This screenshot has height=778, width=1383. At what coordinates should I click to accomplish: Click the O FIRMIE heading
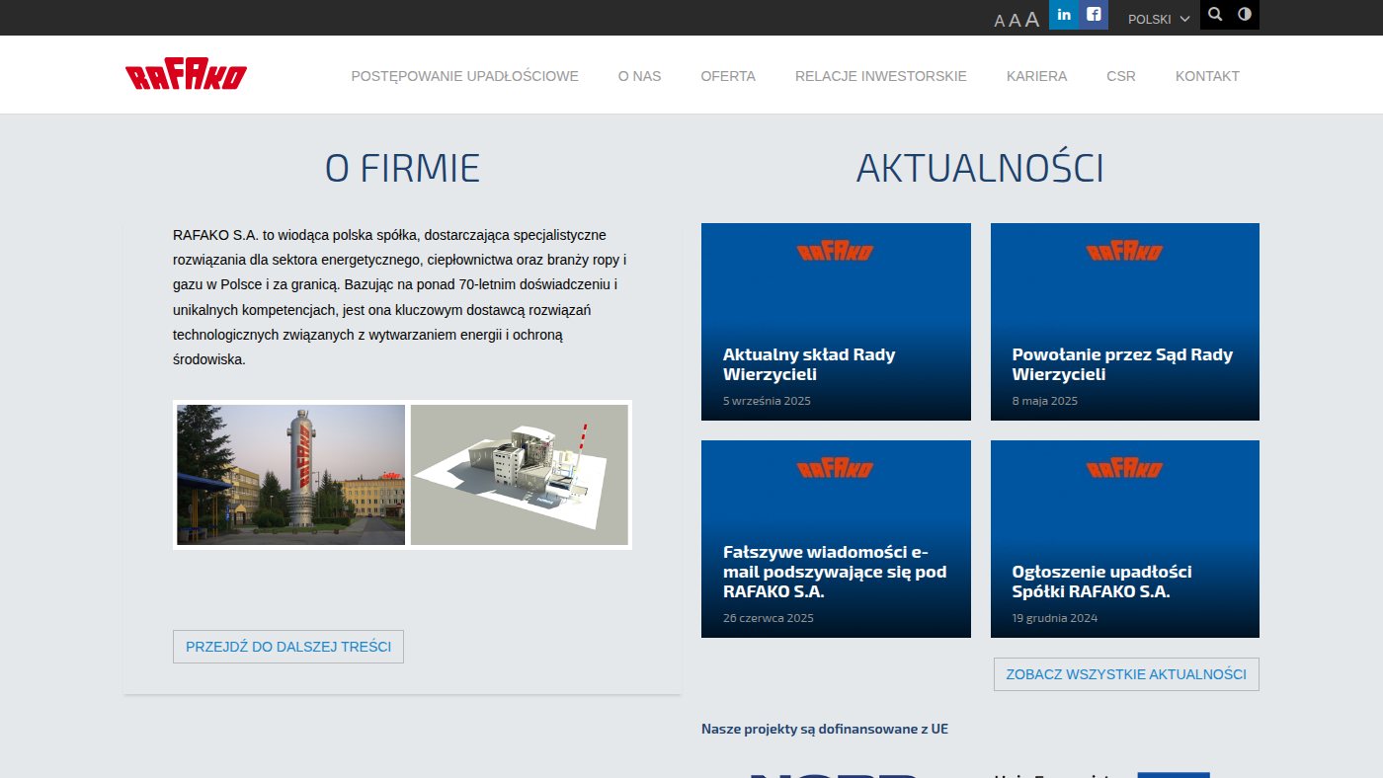point(402,169)
